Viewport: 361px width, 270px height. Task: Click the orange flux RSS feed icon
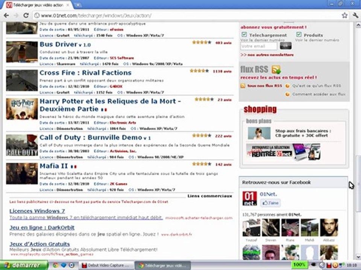click(x=276, y=69)
